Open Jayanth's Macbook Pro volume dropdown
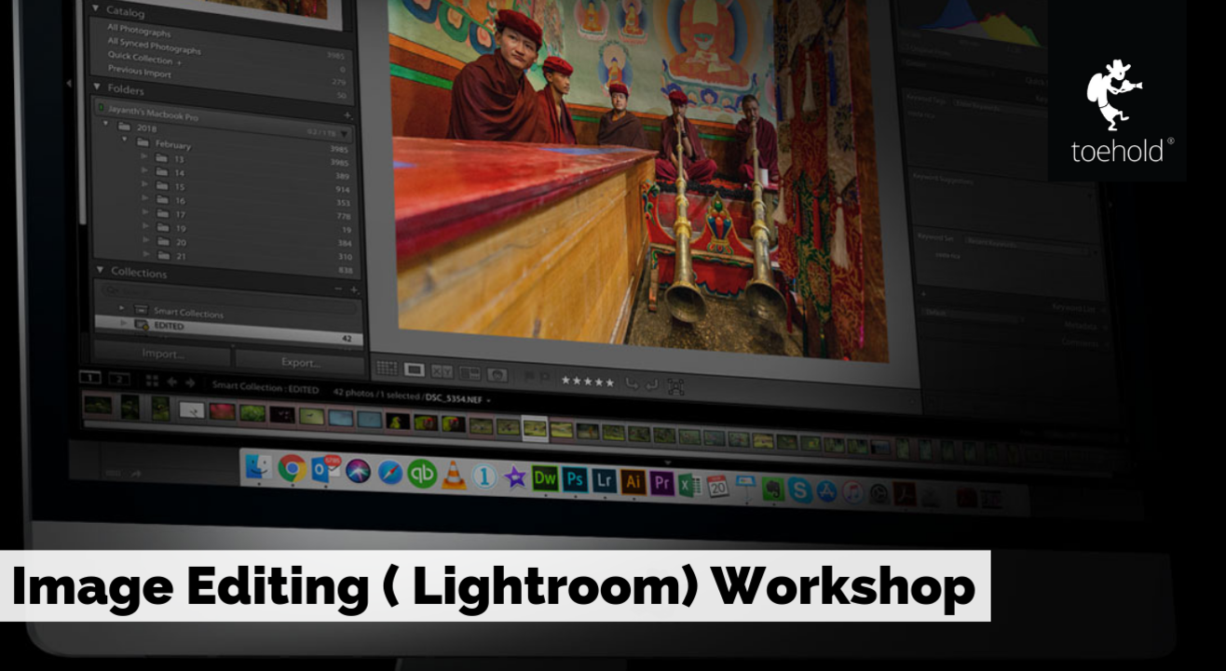Image resolution: width=1226 pixels, height=671 pixels. coord(345,133)
